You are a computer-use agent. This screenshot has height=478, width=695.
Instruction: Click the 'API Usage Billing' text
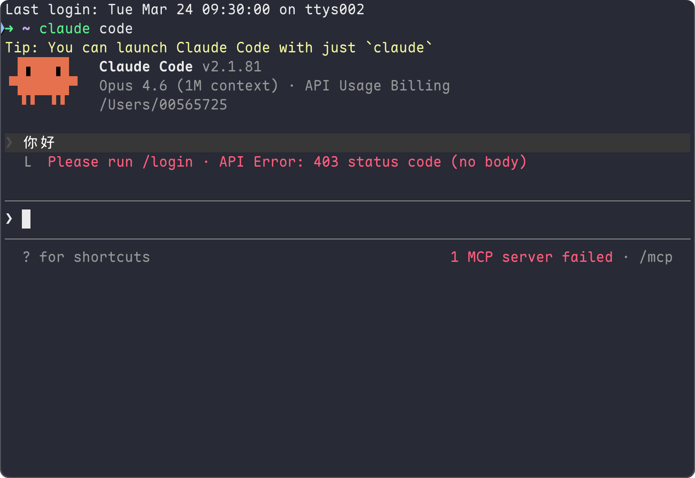(x=377, y=86)
